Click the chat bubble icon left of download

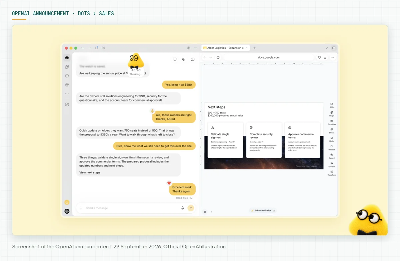click(x=319, y=57)
